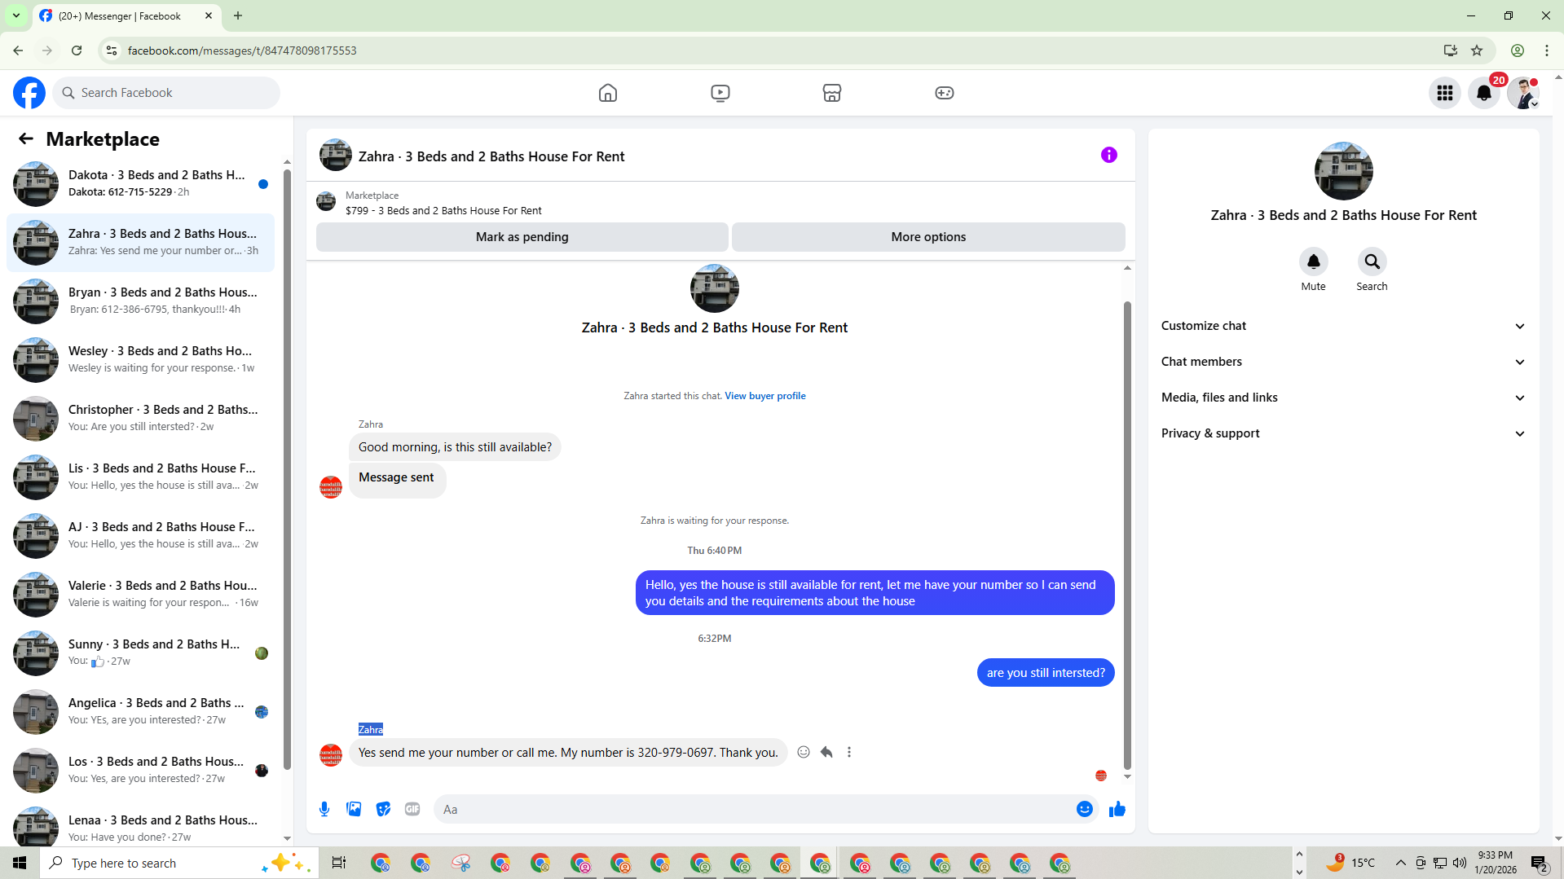The height and width of the screenshot is (879, 1564).
Task: Record a voice clip microphone icon
Action: 324,809
